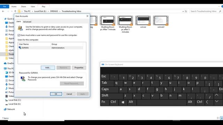Open the File tab in Explorer

pos(5,7)
